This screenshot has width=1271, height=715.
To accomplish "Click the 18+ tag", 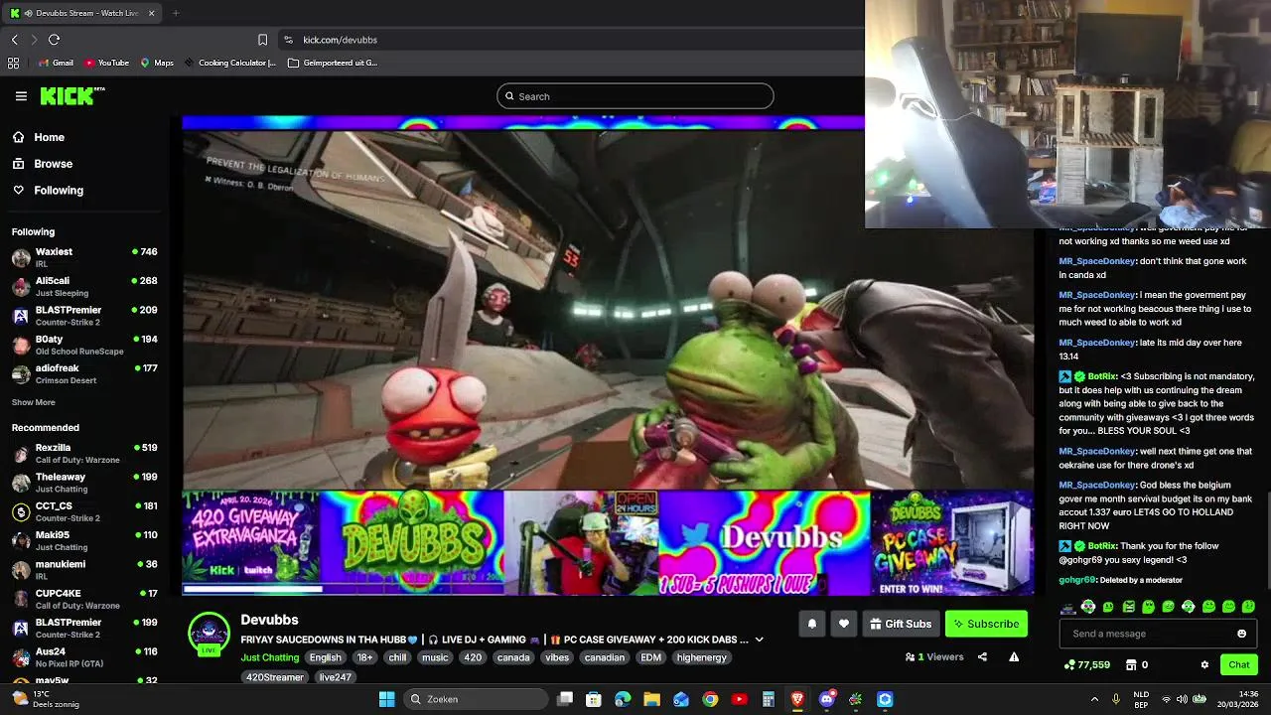I will [364, 657].
